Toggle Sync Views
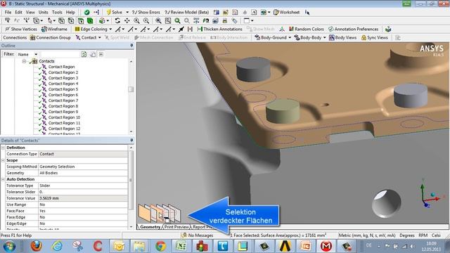450x253 pixels. click(375, 37)
